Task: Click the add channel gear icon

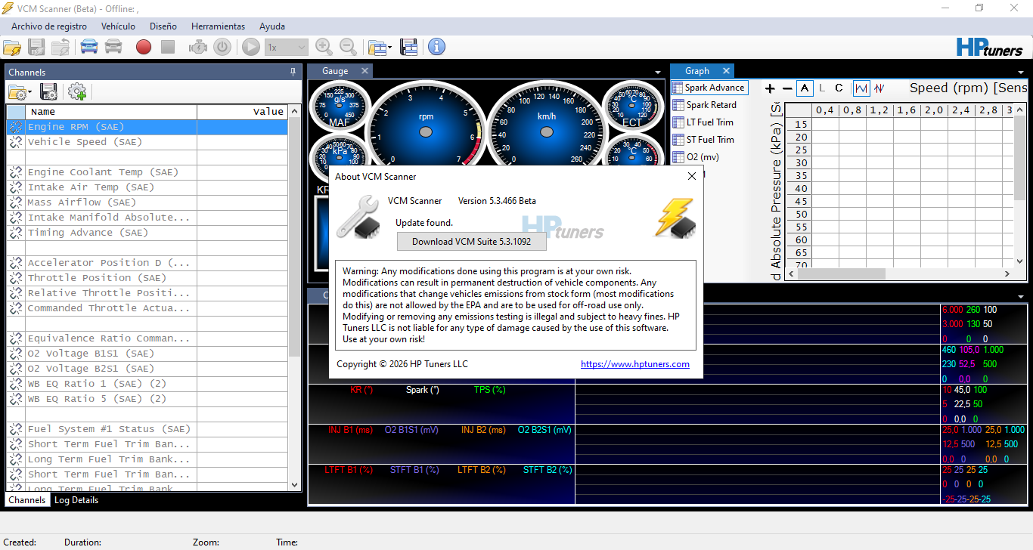Action: coord(77,92)
